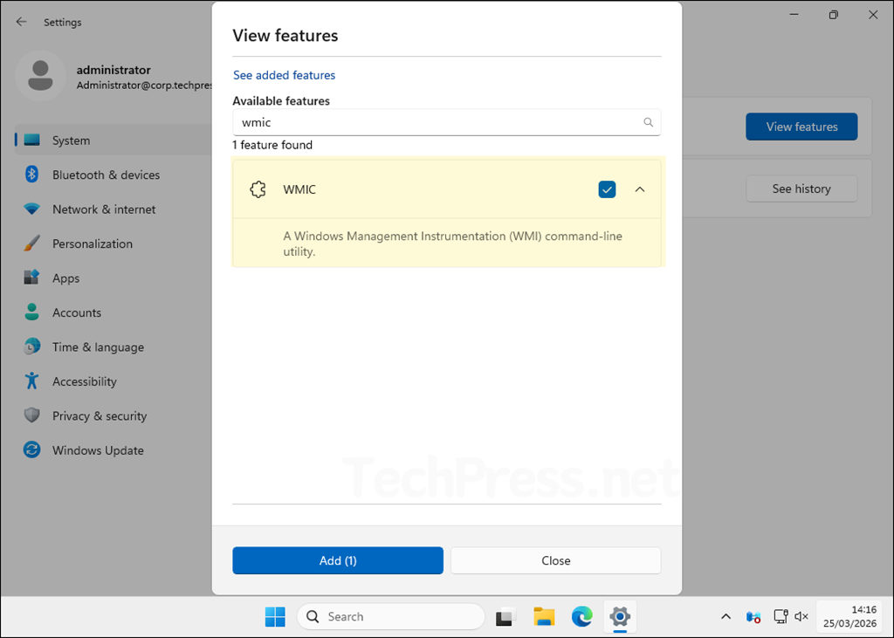Uncheck the WMIC feature checkbox
The width and height of the screenshot is (894, 638).
[607, 189]
